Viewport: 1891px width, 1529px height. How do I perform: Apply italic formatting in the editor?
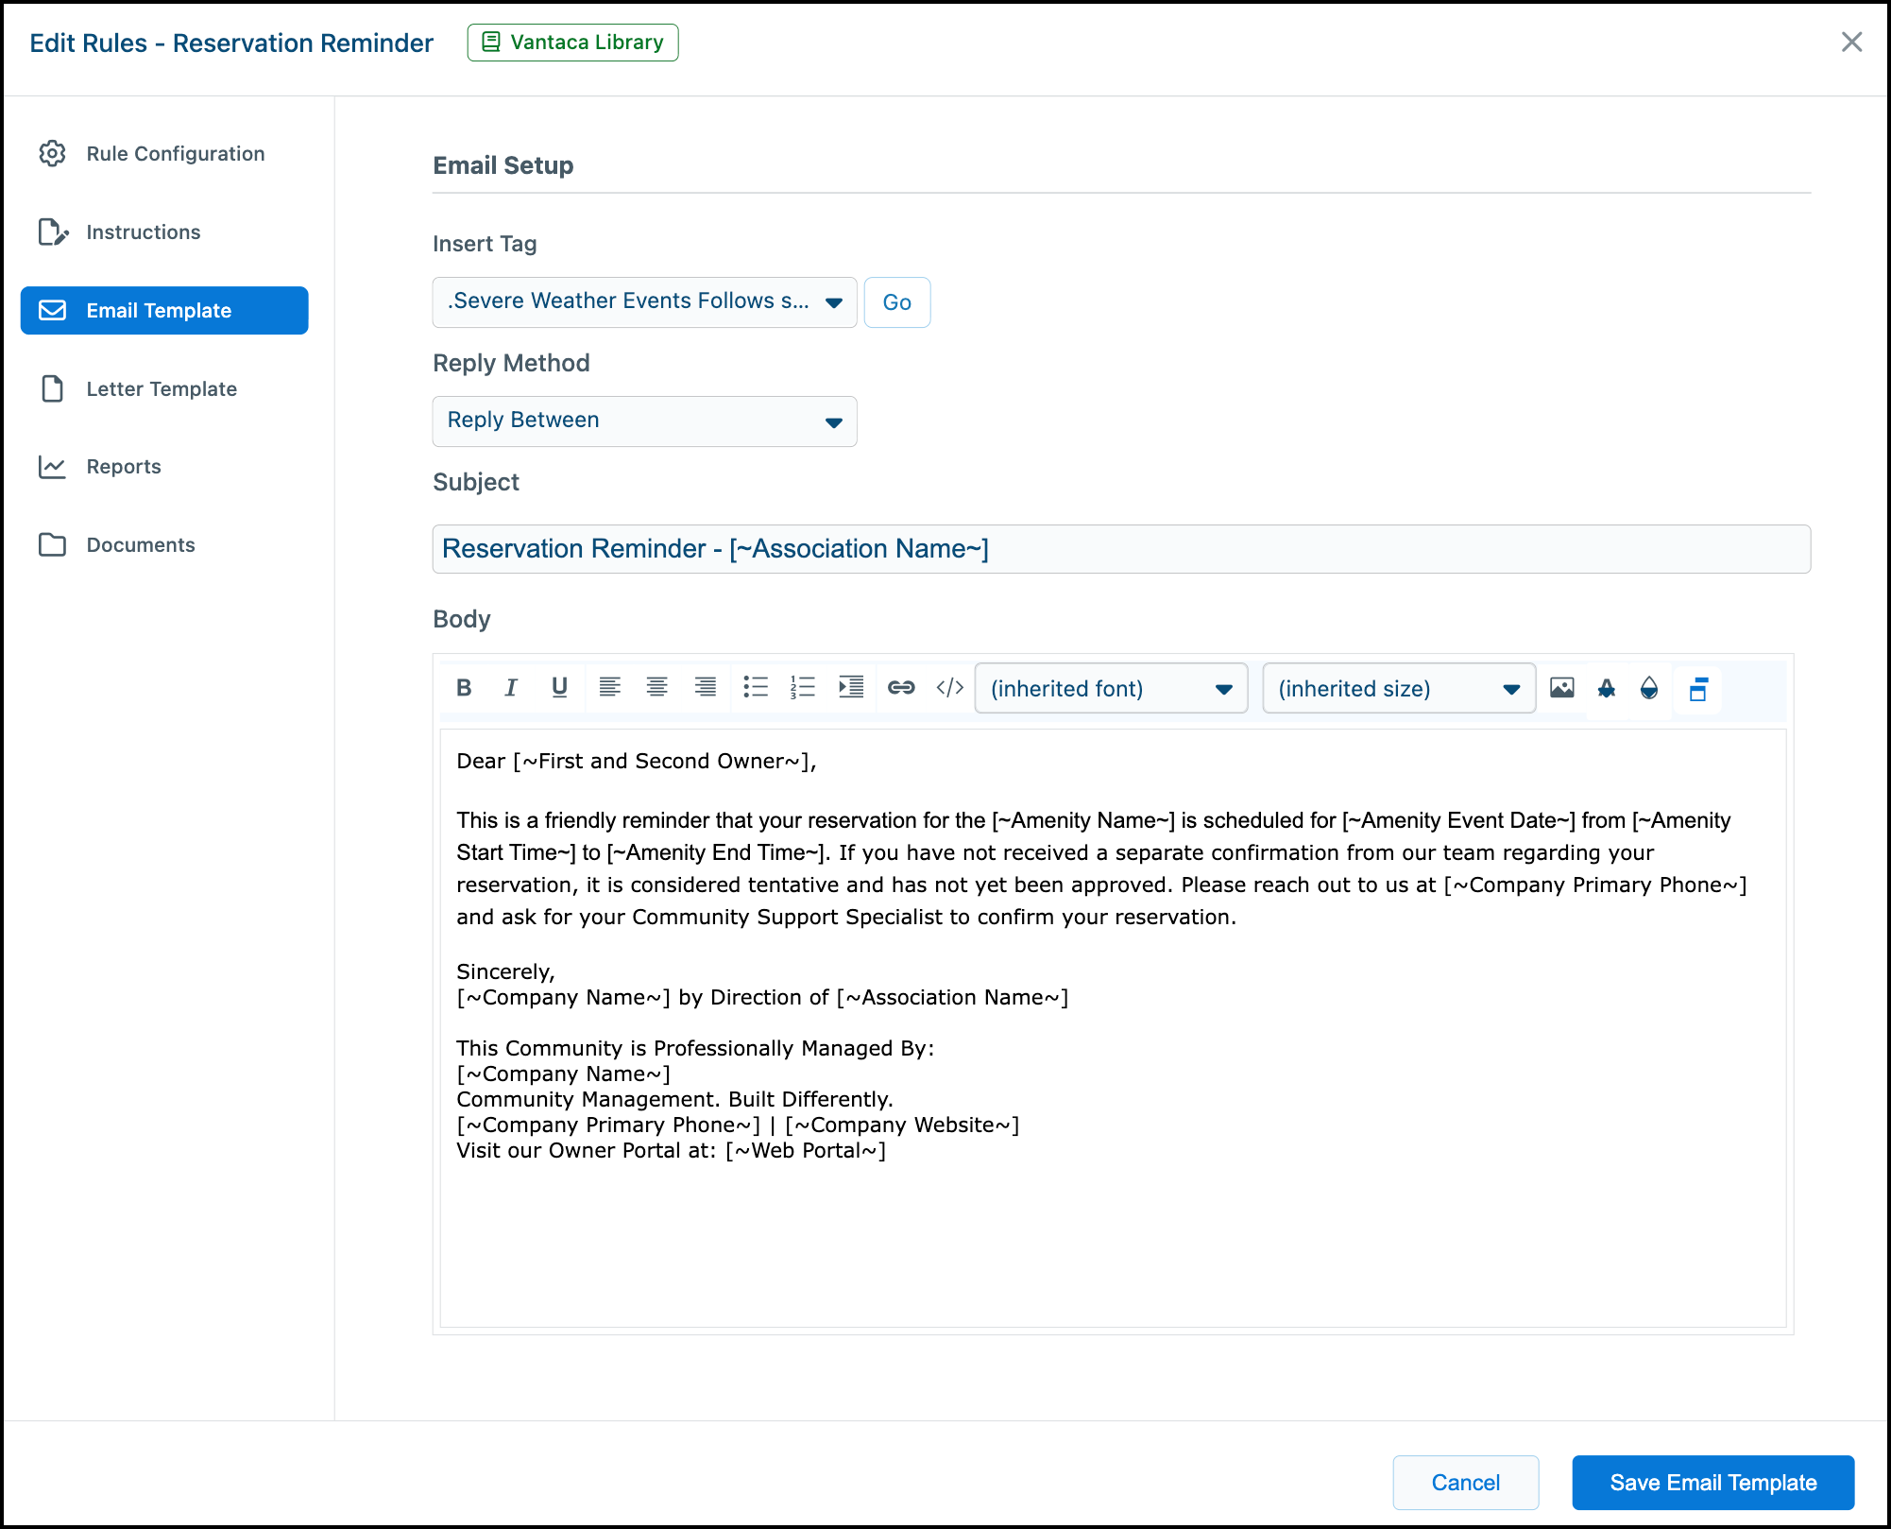(x=511, y=688)
